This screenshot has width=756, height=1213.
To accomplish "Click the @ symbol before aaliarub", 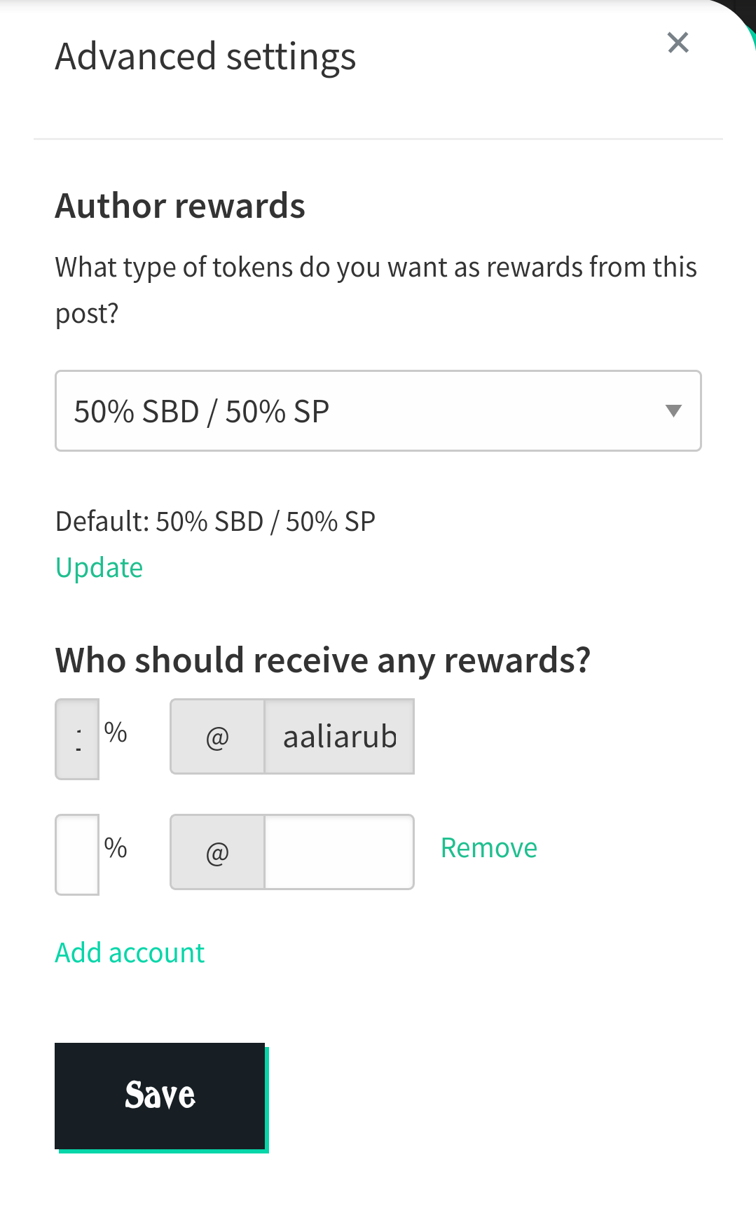I will point(217,737).
